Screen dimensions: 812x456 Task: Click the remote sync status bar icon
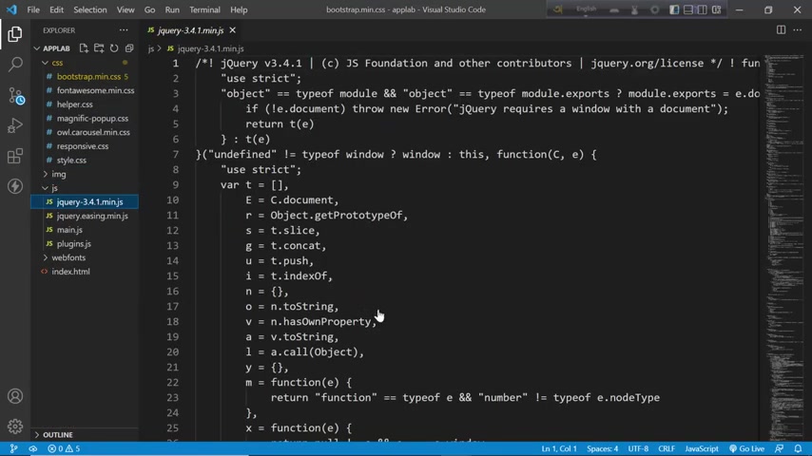pyautogui.click(x=32, y=448)
